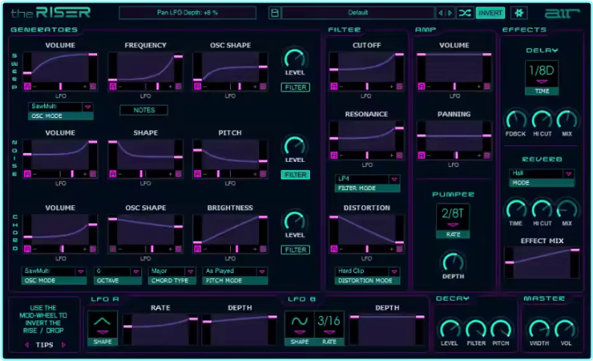This screenshot has width=593, height=361.
Task: Toggle the Chord FILTER routing button
Action: click(295, 250)
